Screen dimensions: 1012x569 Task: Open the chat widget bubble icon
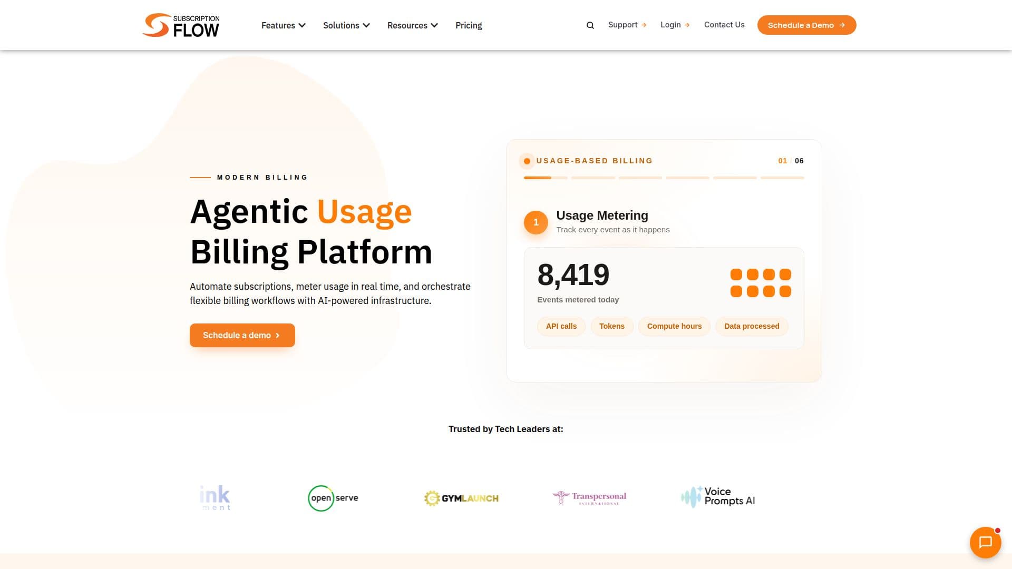985,542
